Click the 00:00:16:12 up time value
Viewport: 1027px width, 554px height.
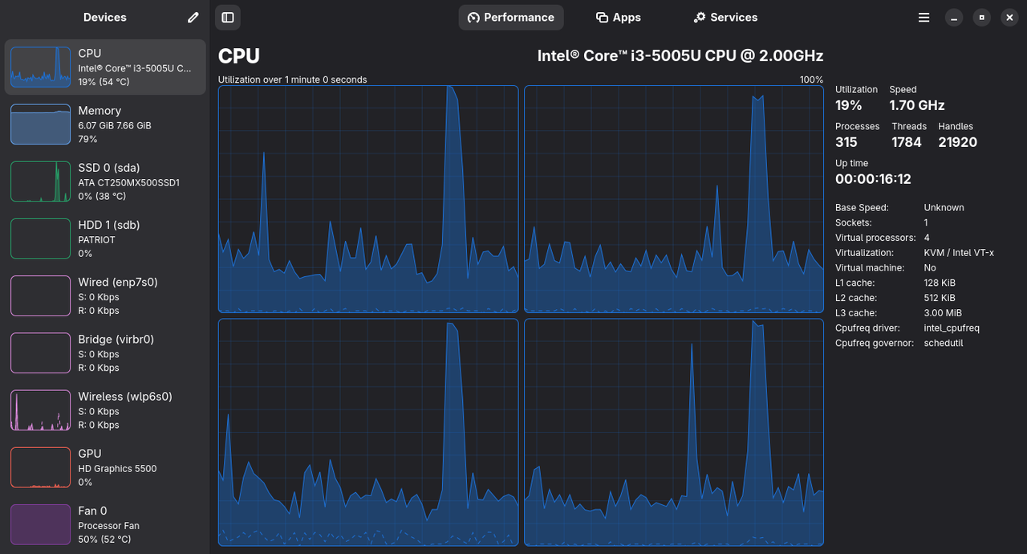pos(873,179)
